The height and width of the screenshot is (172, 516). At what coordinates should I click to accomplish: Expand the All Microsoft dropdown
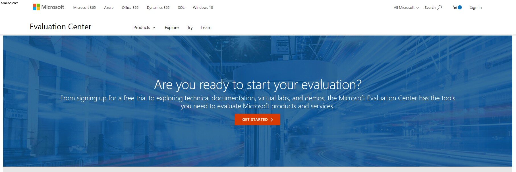tap(406, 8)
